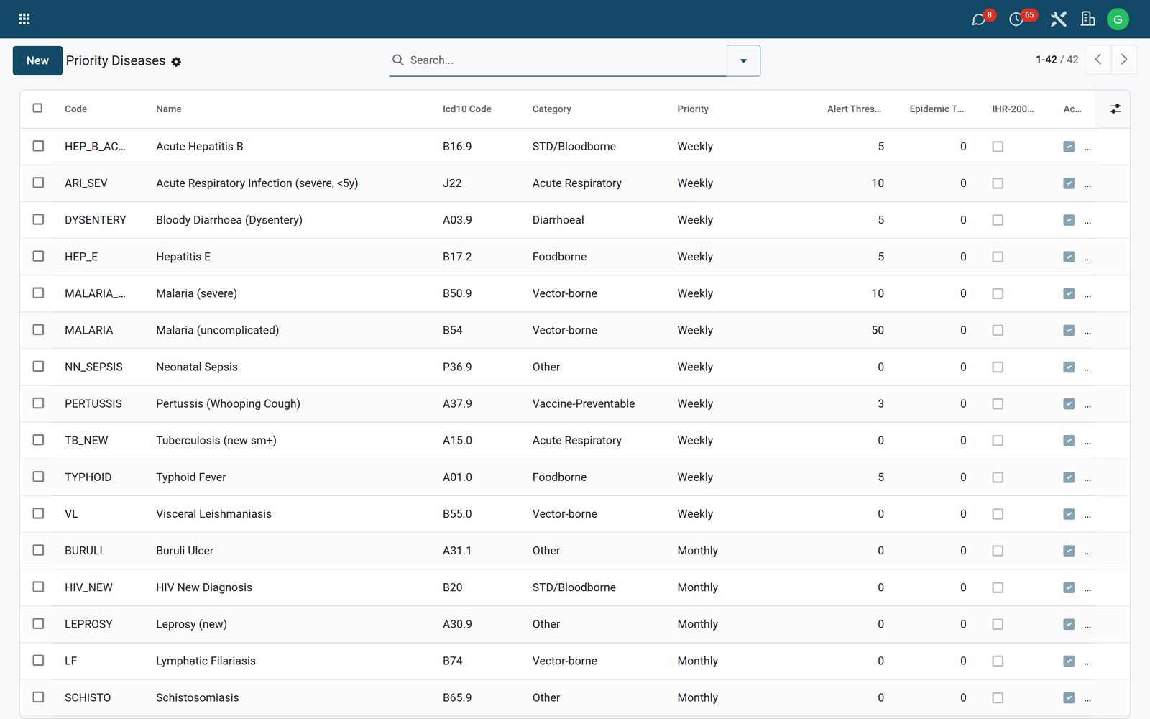Sort by the Priority column header

tap(693, 109)
